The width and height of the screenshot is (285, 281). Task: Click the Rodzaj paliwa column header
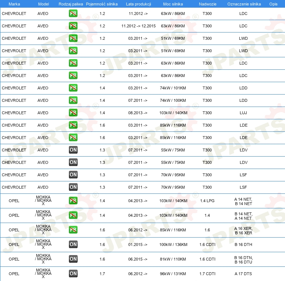tap(71, 4)
